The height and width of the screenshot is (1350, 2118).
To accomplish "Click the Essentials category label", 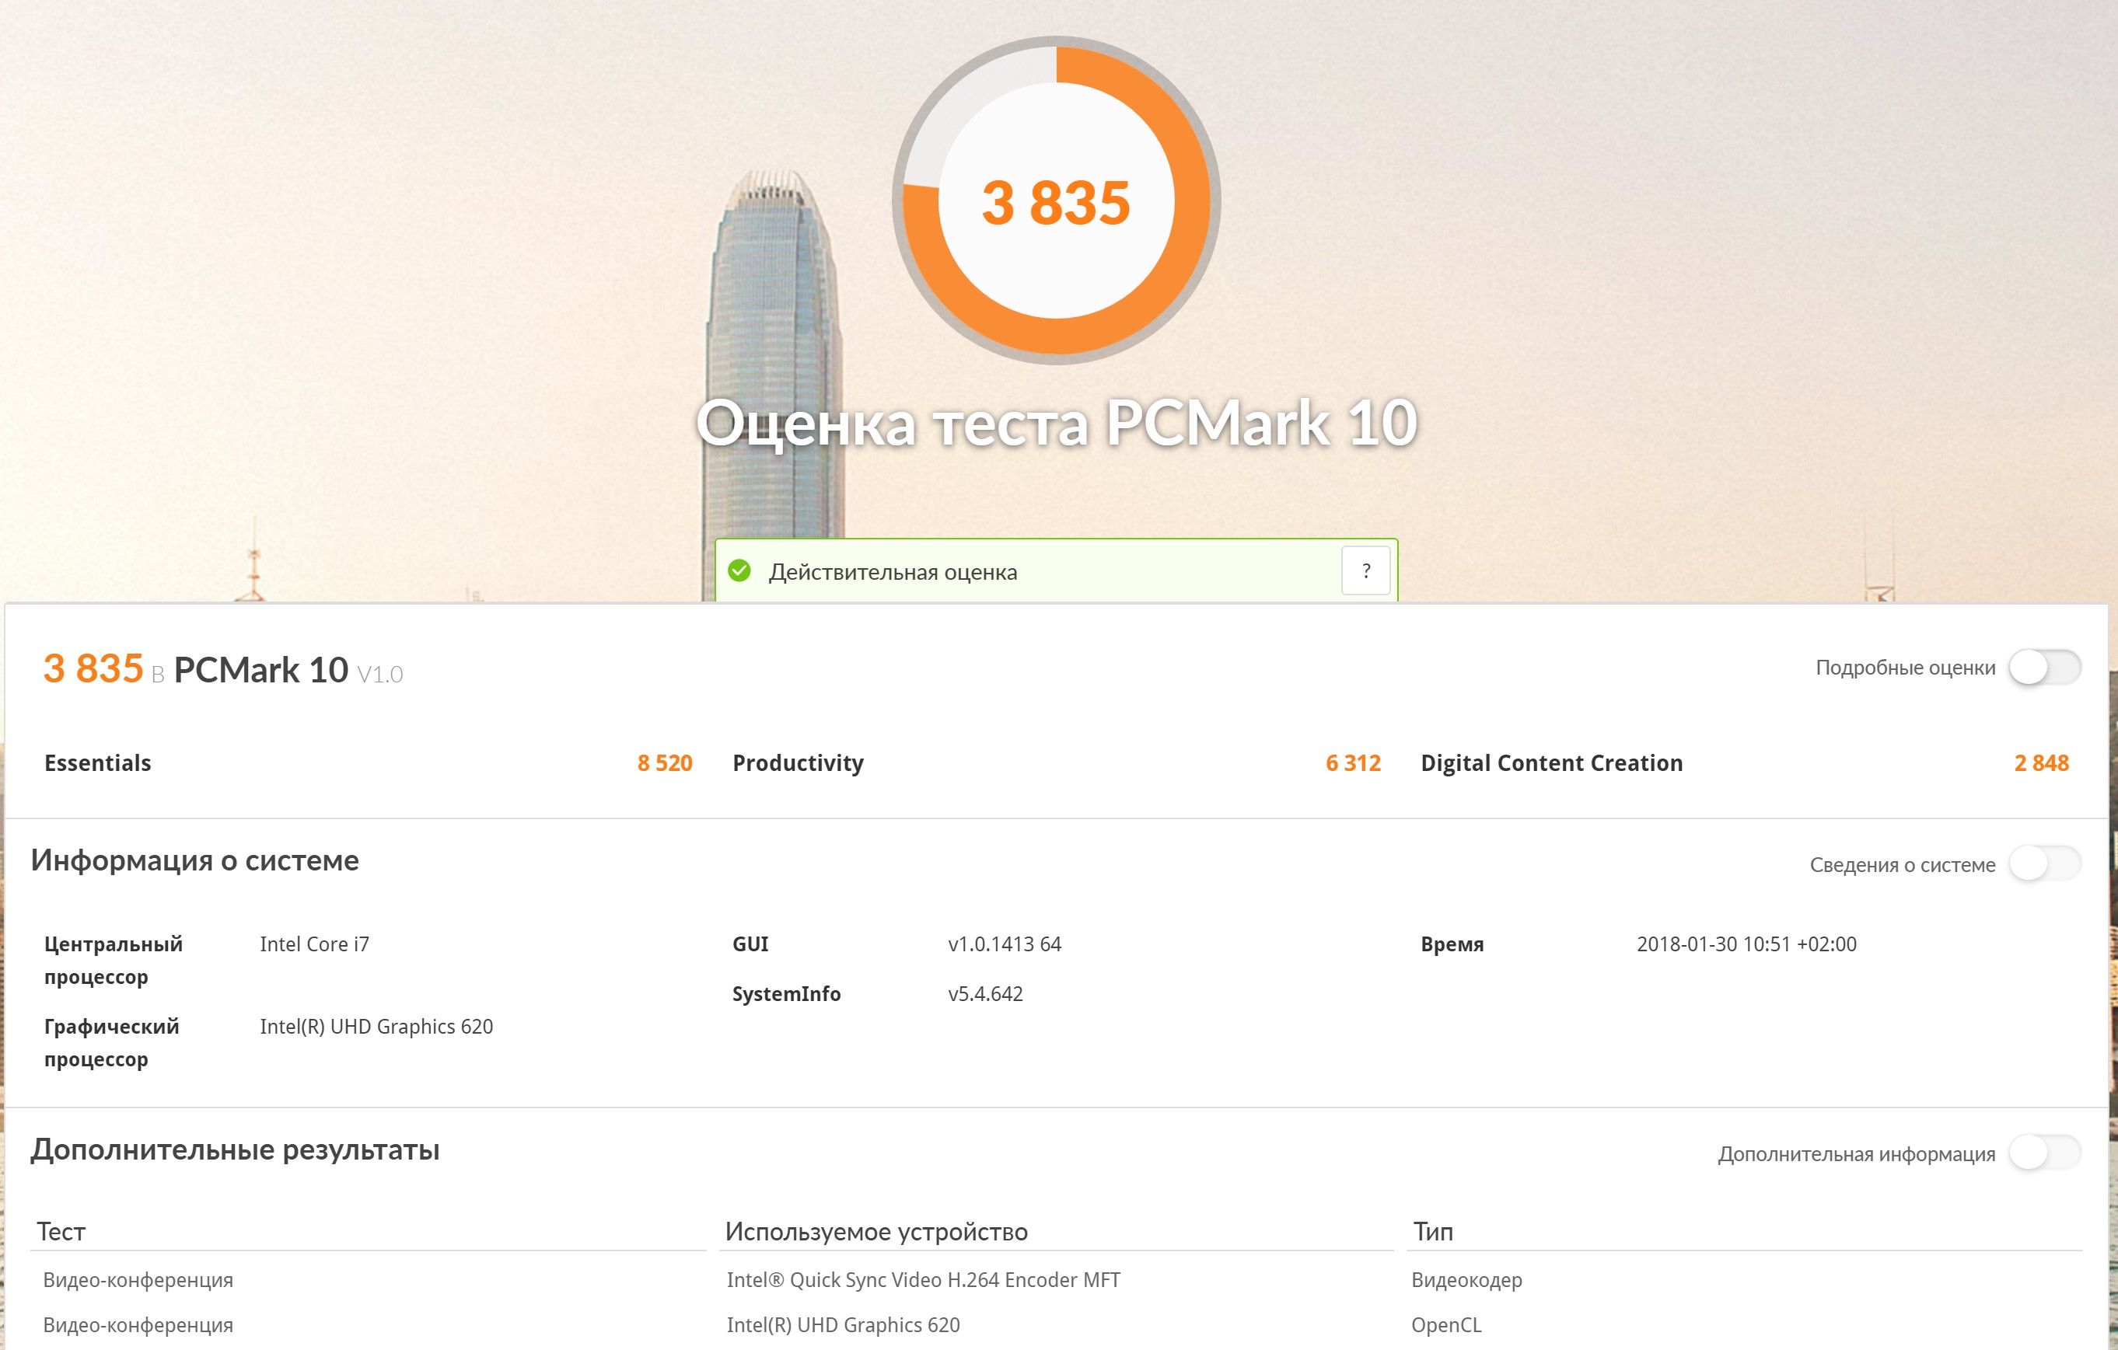I will [98, 762].
